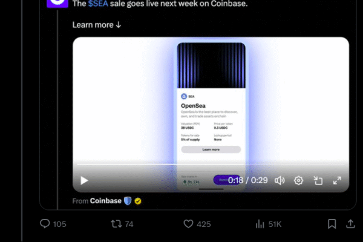Like the tweet with the heart icon

point(188,224)
